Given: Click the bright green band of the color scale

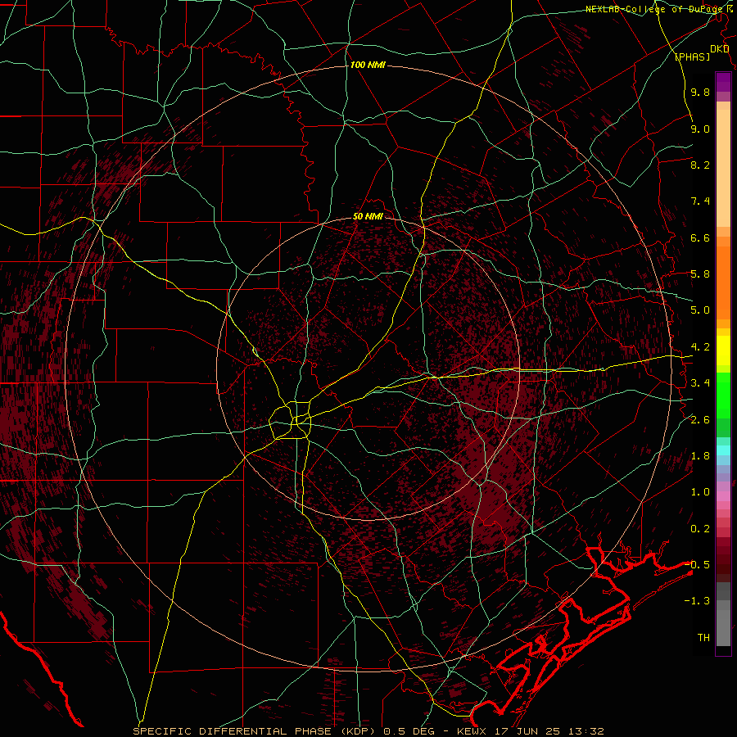Looking at the screenshot, I should (x=723, y=395).
